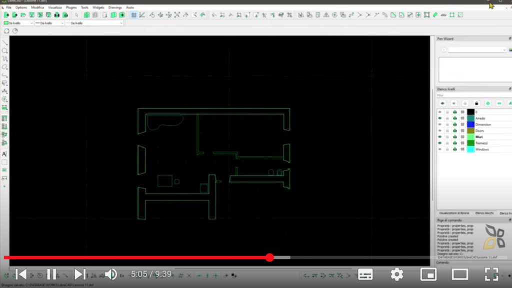Click the Open file folder icon

point(23,15)
